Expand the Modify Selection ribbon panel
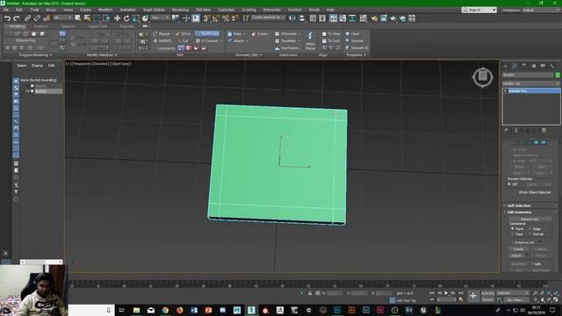 click(x=102, y=54)
